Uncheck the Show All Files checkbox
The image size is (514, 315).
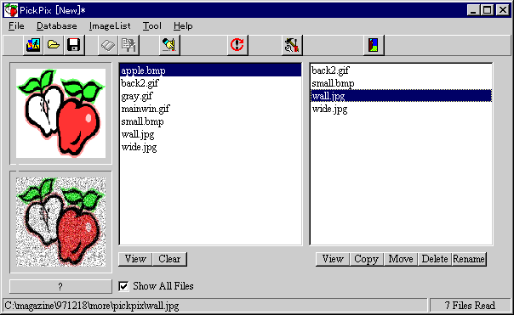click(123, 286)
